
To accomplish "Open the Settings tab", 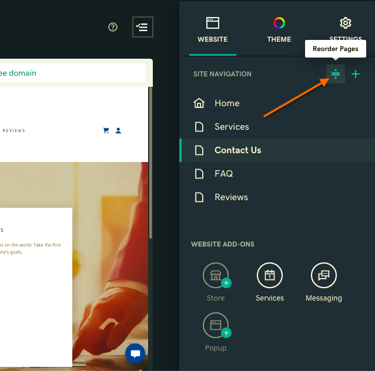I will pyautogui.click(x=346, y=29).
